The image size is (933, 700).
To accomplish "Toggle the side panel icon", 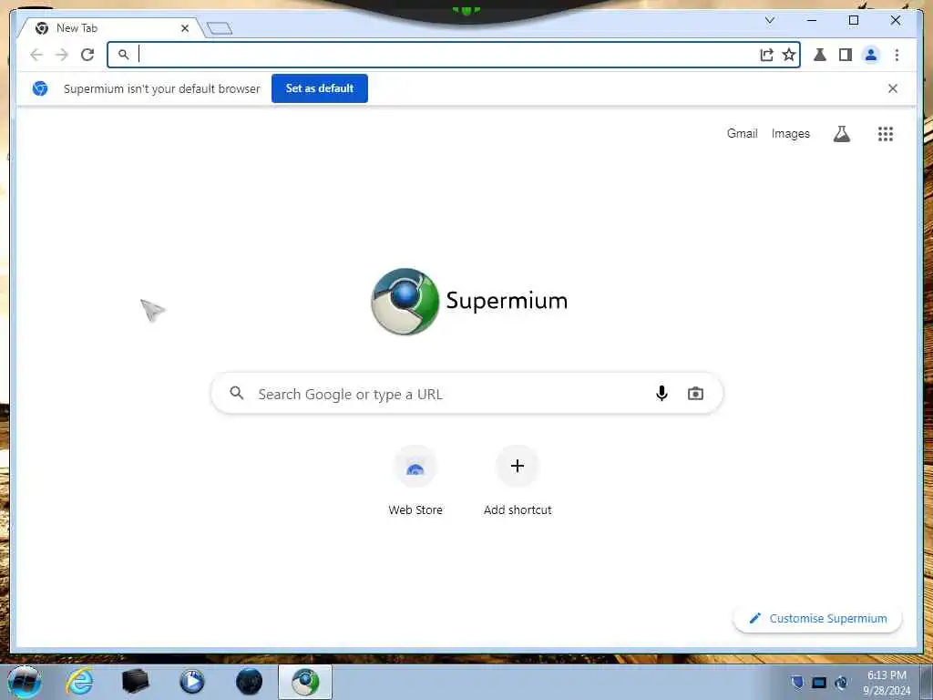I will 845,55.
